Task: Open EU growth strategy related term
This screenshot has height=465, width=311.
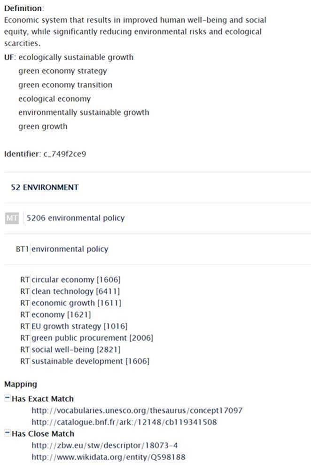Action: [x=79, y=326]
